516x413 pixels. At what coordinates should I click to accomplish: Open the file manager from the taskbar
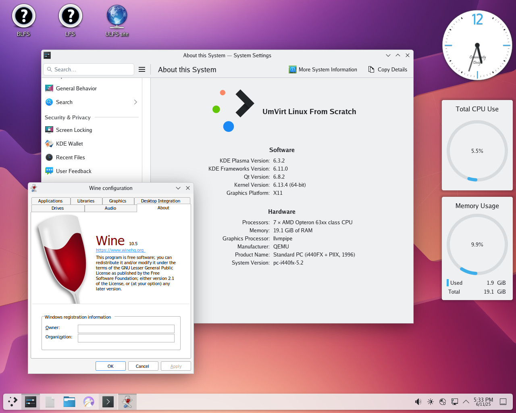(x=69, y=401)
